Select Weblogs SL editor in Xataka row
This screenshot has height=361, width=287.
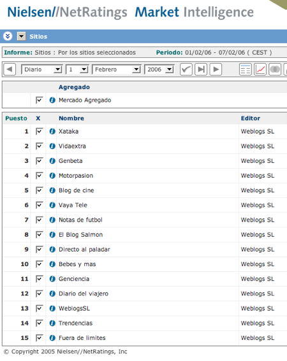click(x=258, y=131)
